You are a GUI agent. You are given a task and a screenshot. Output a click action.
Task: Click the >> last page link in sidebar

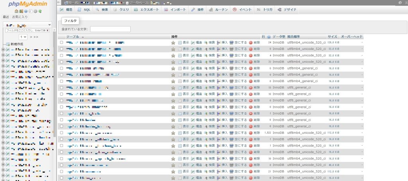(x=36, y=37)
